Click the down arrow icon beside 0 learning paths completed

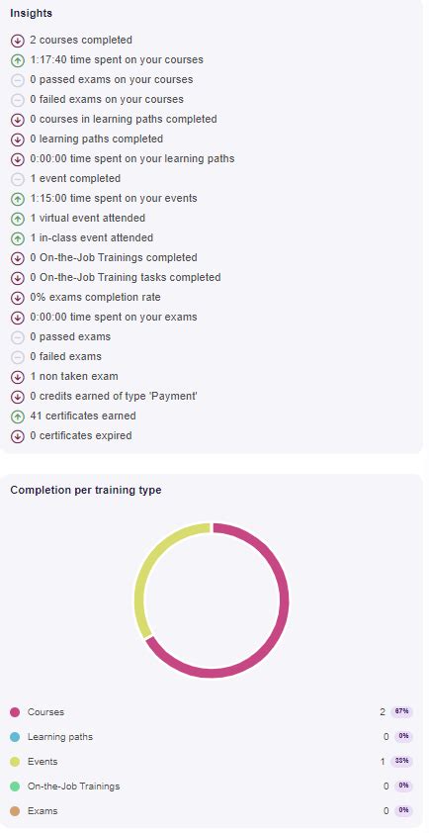tap(18, 139)
